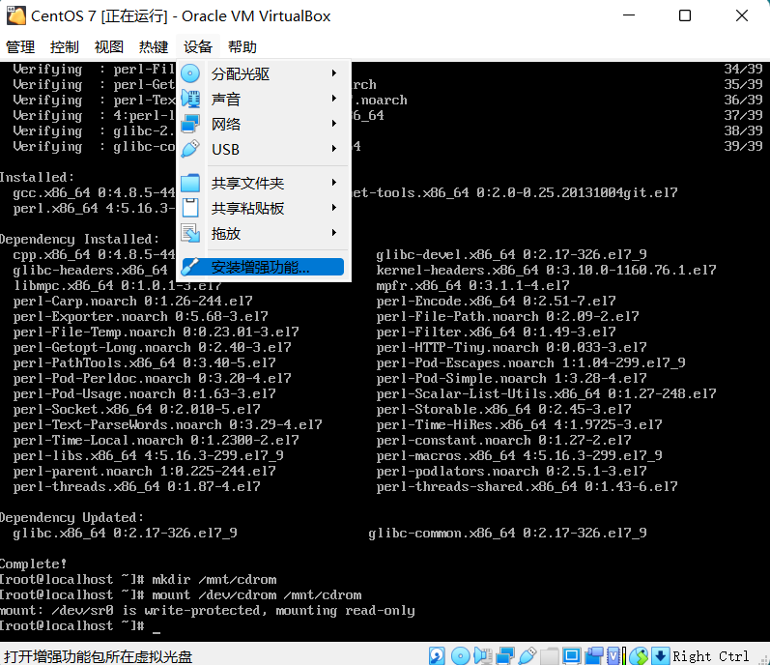
Task: Click the USB plug icon in menu
Action: (190, 149)
